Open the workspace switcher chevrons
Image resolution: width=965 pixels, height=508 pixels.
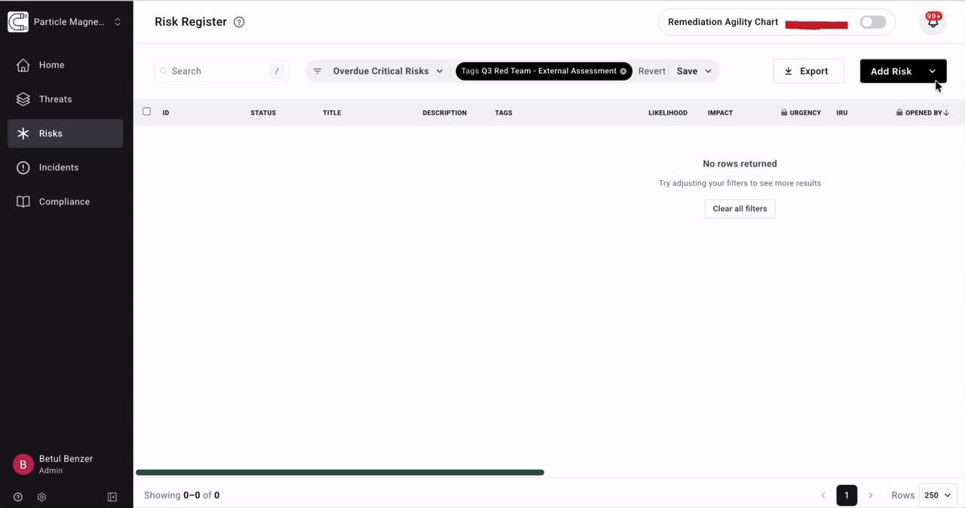point(118,22)
